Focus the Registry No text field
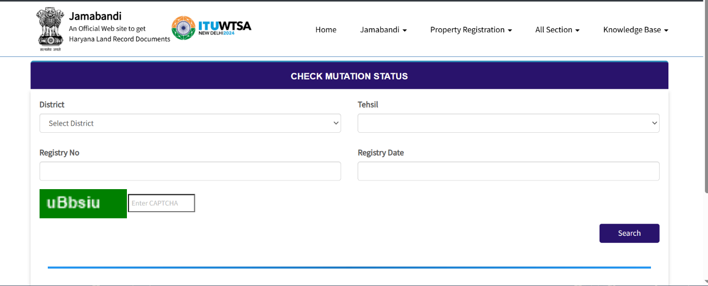 pyautogui.click(x=190, y=171)
